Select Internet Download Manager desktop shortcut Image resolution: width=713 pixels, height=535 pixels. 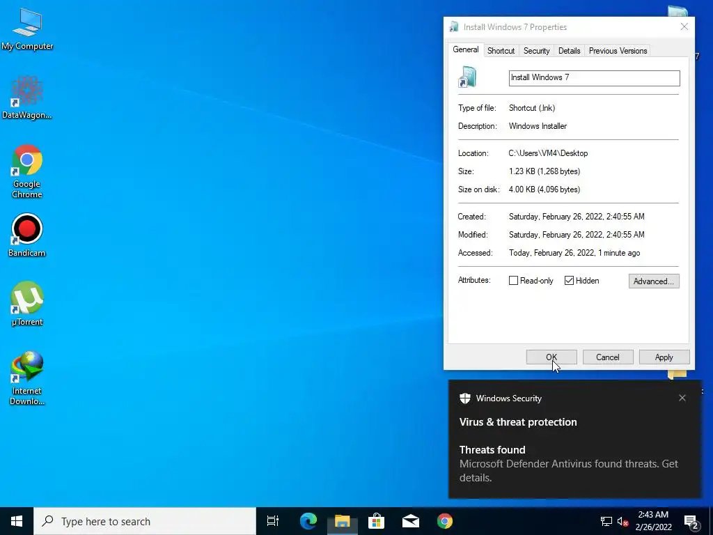click(27, 378)
